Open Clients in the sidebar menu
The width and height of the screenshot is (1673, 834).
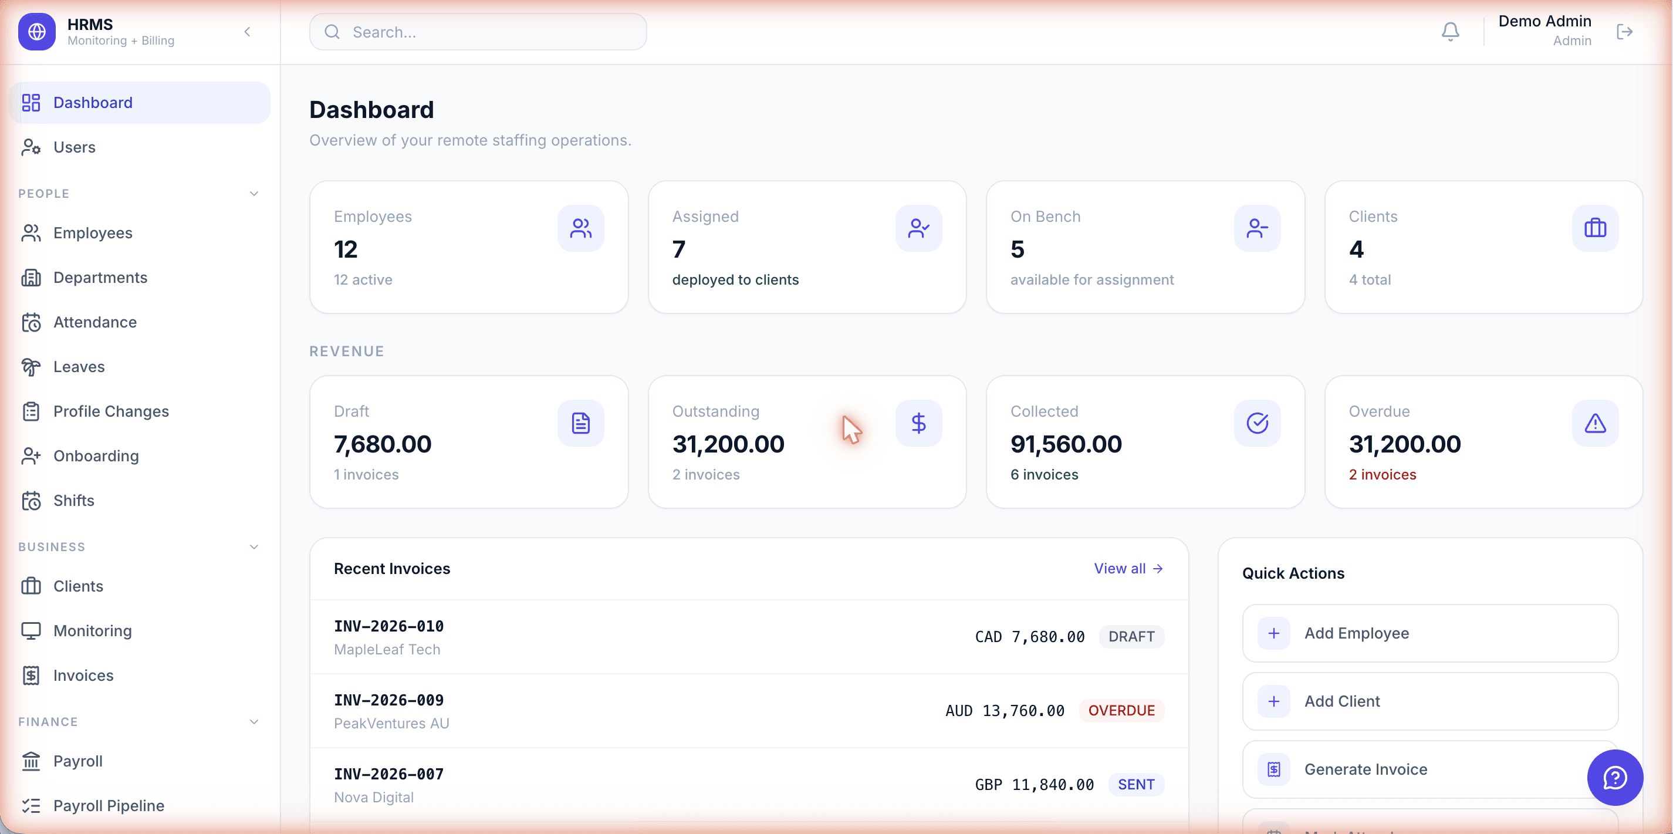click(x=140, y=586)
